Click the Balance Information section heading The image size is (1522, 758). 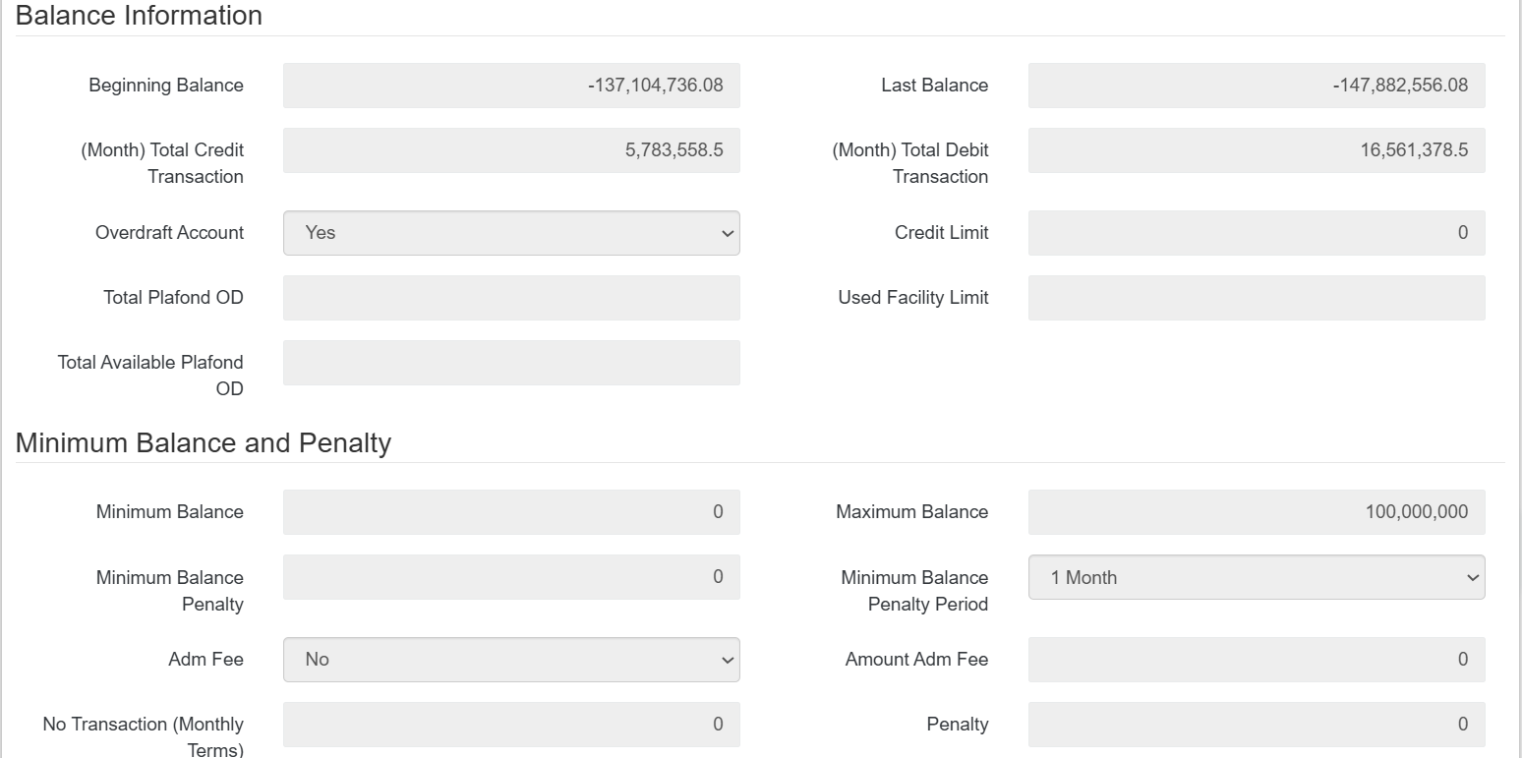[139, 16]
